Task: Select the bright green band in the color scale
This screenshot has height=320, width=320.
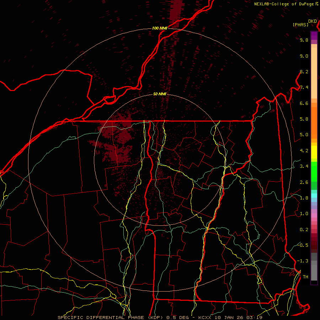Action: tap(314, 171)
